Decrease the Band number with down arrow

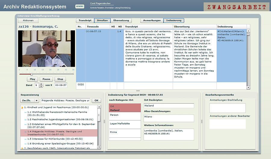coord(41,86)
